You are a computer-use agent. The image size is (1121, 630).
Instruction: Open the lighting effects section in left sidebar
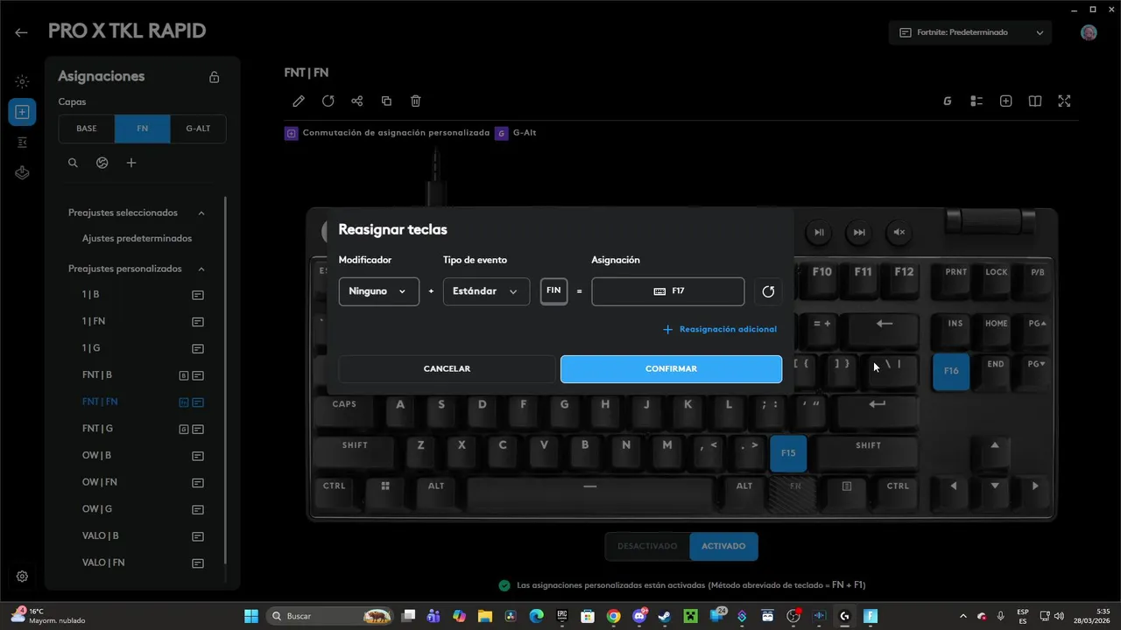click(22, 81)
